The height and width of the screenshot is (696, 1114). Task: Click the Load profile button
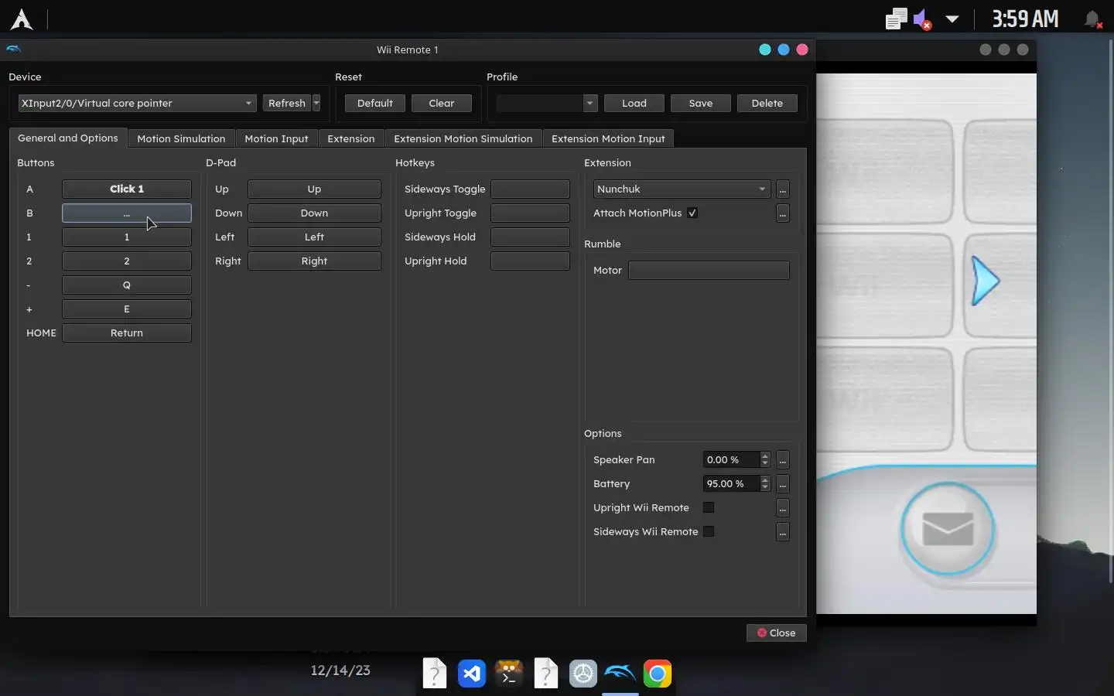click(x=634, y=103)
